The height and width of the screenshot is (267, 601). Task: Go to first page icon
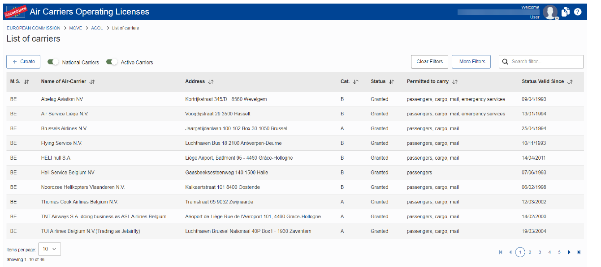[x=501, y=252]
